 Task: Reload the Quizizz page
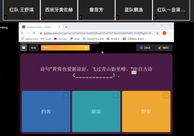(34, 33)
